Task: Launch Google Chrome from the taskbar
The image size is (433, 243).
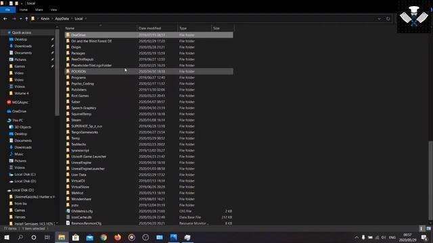Action: [x=104, y=237]
